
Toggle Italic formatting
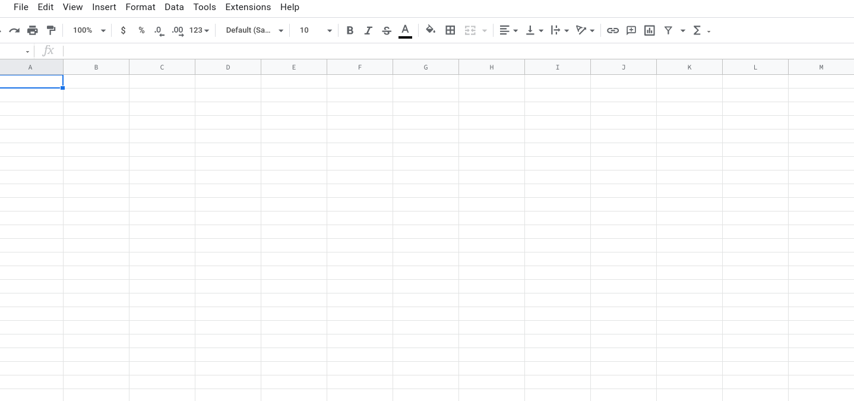click(368, 30)
